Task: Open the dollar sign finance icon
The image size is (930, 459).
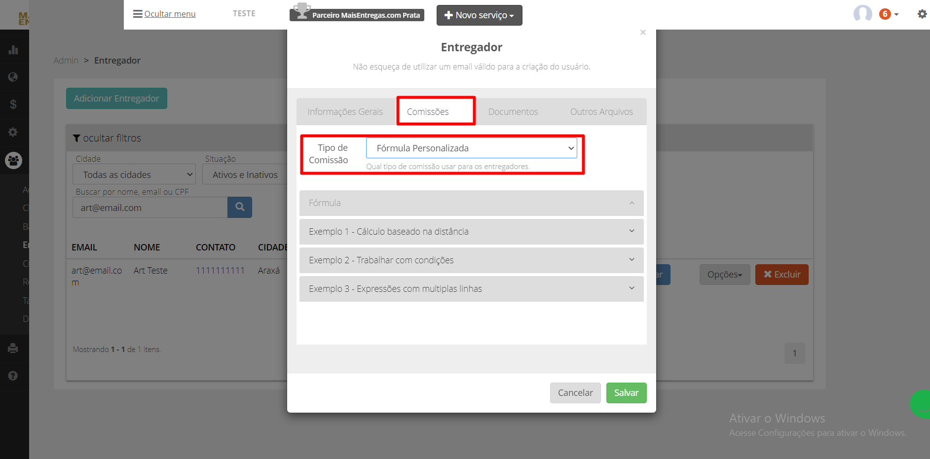Action: click(13, 104)
